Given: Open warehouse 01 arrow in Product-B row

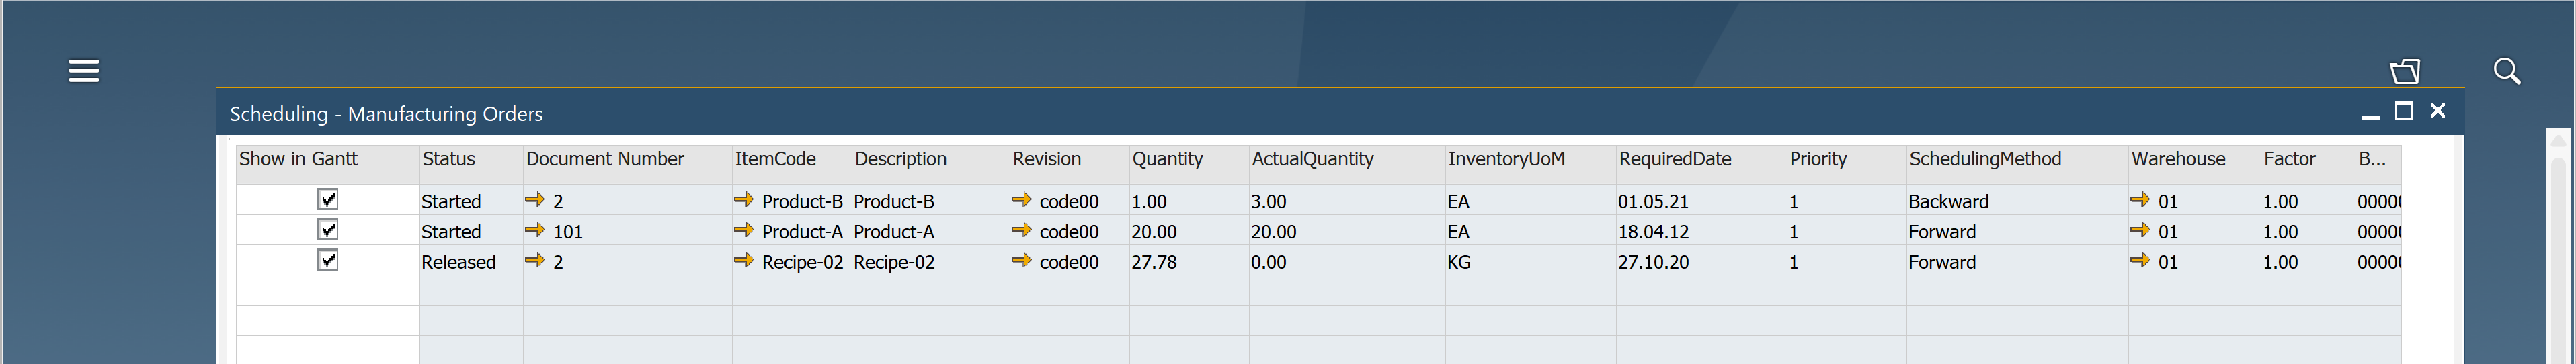Looking at the screenshot, I should click(x=2140, y=200).
